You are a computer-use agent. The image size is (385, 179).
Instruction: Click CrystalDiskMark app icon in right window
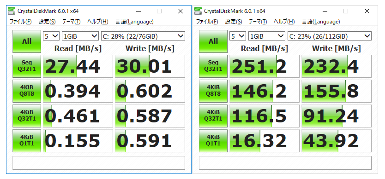(198, 11)
